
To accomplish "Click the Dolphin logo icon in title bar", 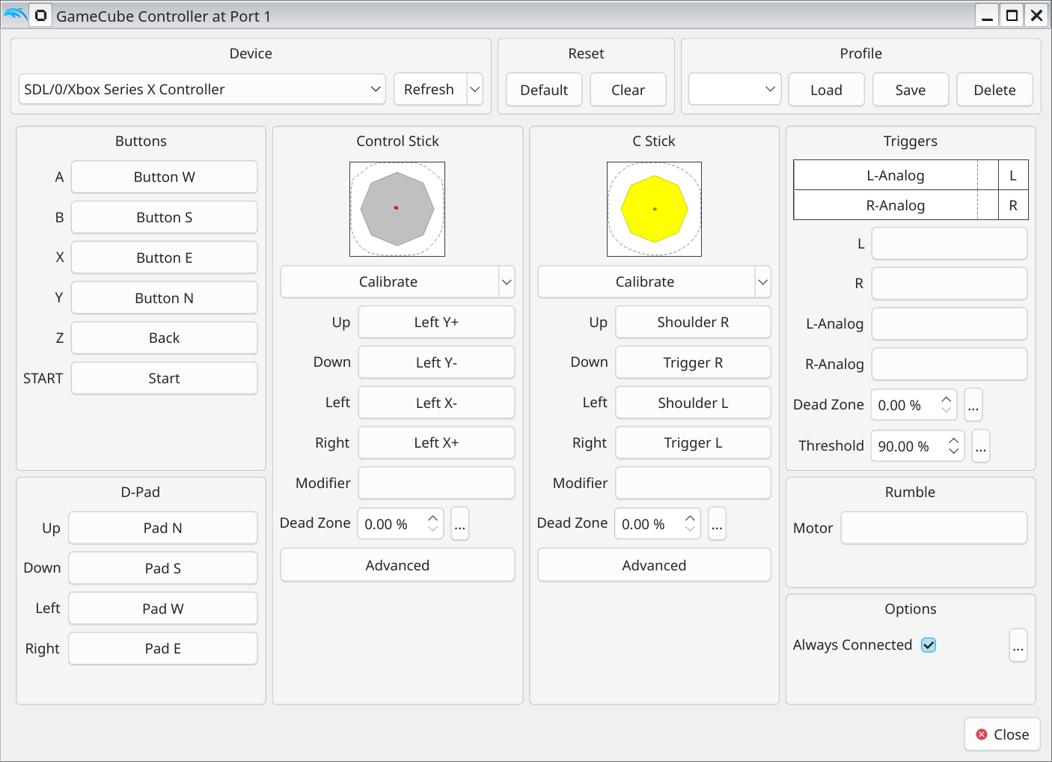I will pos(15,15).
